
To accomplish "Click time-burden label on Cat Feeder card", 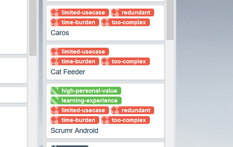I will (x=75, y=61).
